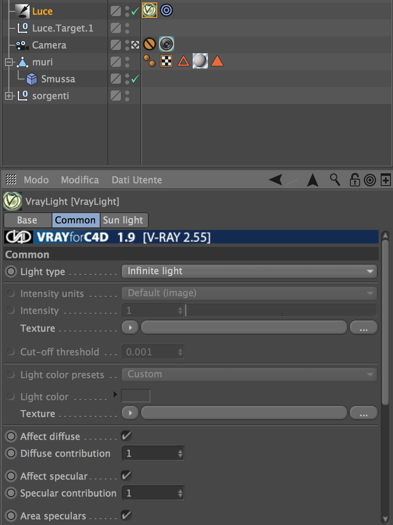Open the Intensity units dropdown
The image size is (393, 525).
(249, 293)
